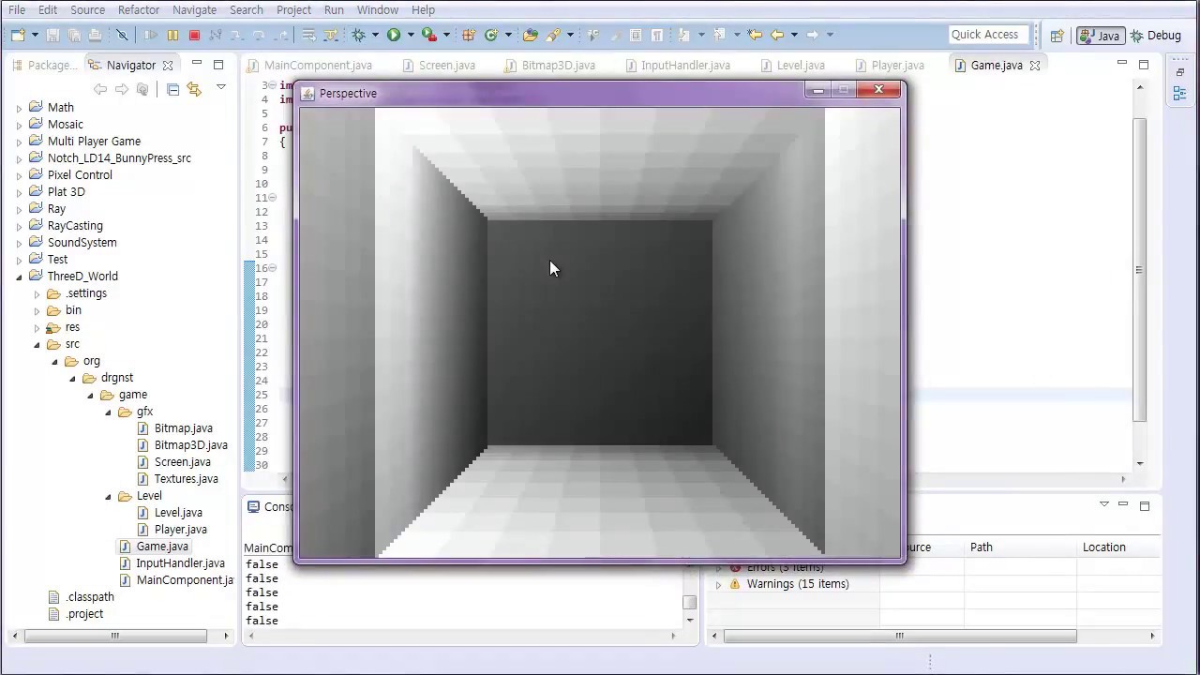Collapse the gfx folder

tap(108, 412)
